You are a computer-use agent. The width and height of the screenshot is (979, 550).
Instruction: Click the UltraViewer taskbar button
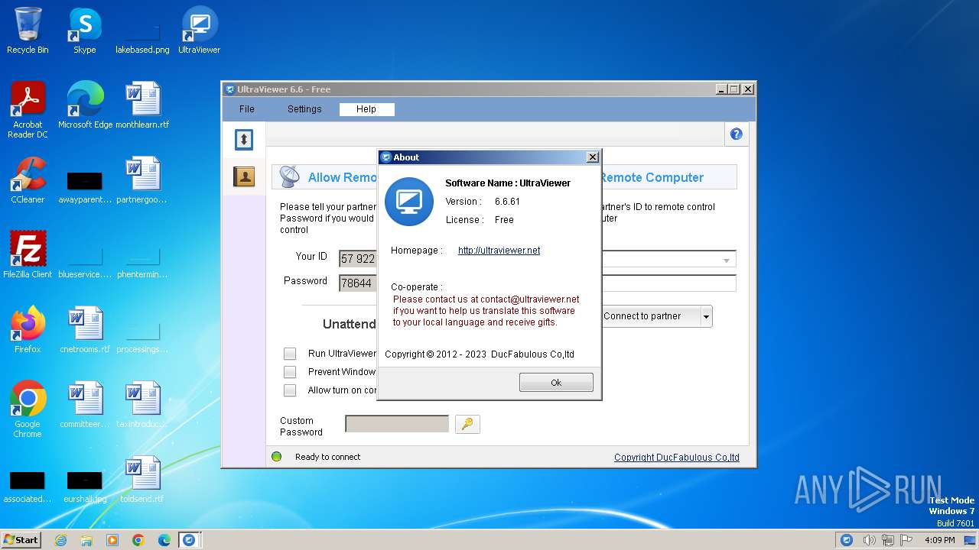(x=189, y=540)
